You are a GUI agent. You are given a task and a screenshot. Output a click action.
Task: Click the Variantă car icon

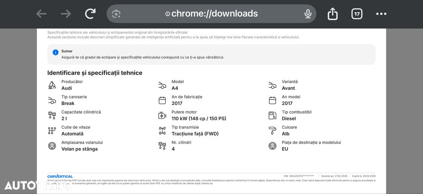click(272, 85)
